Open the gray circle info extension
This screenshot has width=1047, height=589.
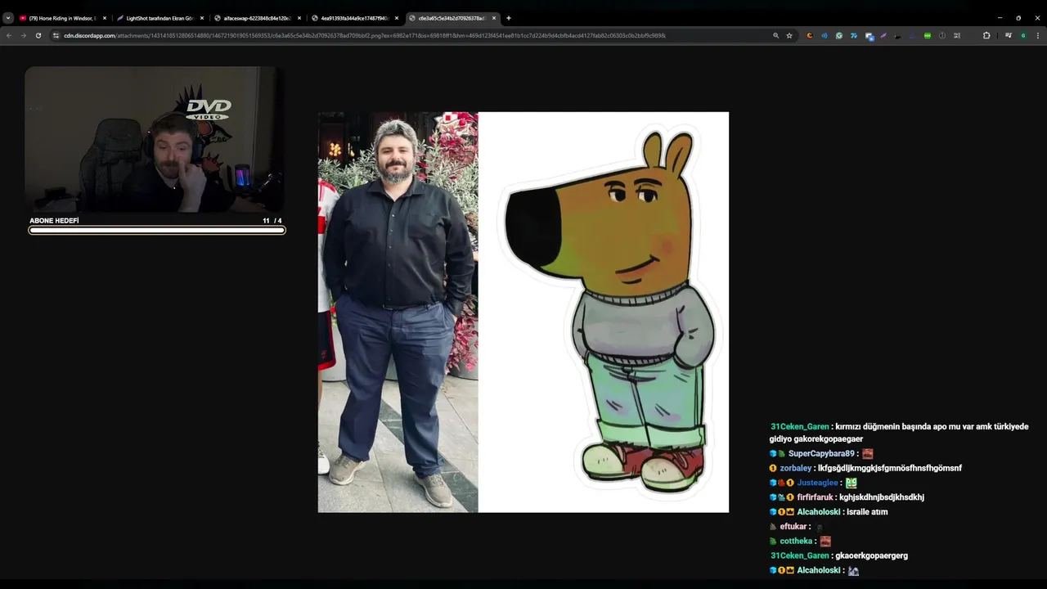942,35
